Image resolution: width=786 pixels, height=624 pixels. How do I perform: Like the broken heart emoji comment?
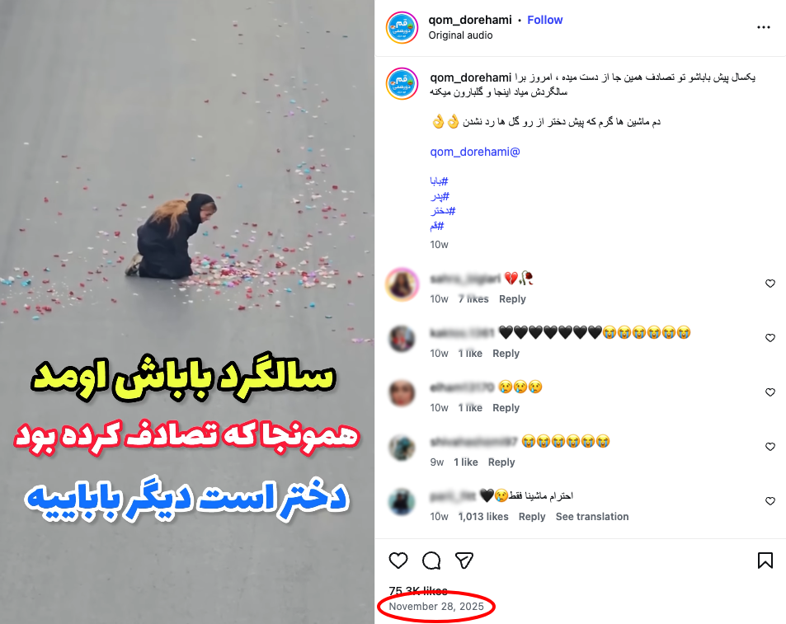[x=770, y=284]
